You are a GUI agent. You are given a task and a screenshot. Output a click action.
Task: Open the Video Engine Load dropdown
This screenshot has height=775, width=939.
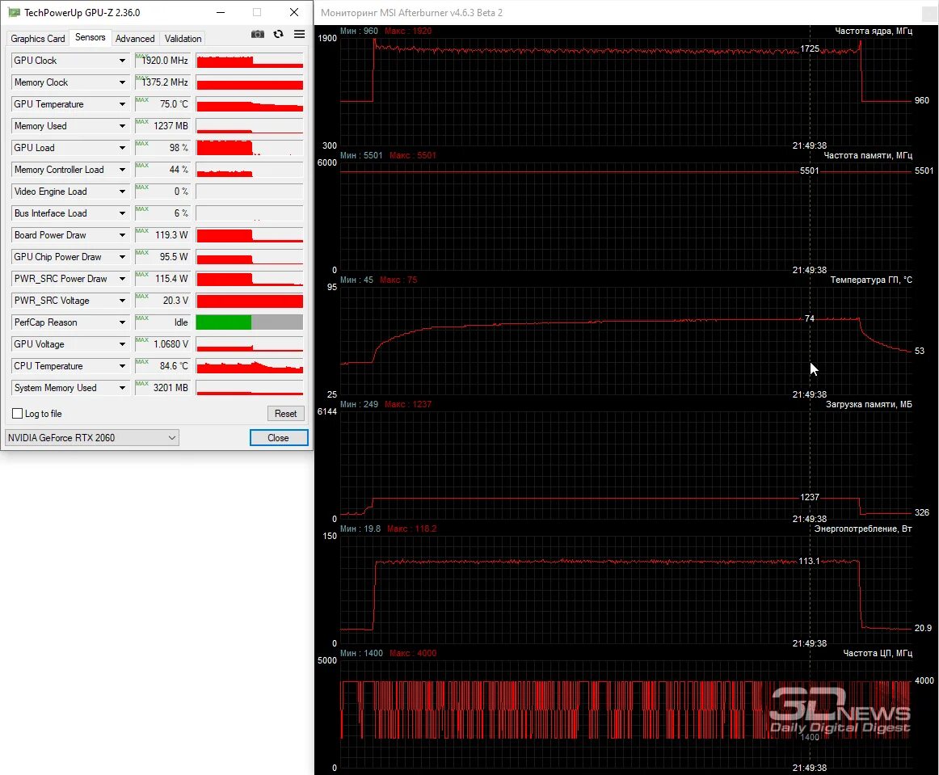pos(122,192)
